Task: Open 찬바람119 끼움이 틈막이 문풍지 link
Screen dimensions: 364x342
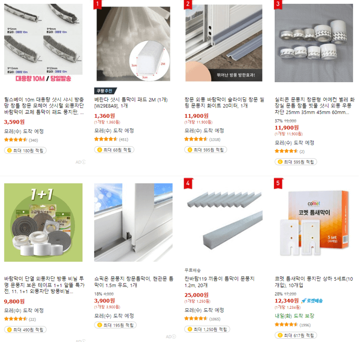Action: tap(219, 282)
